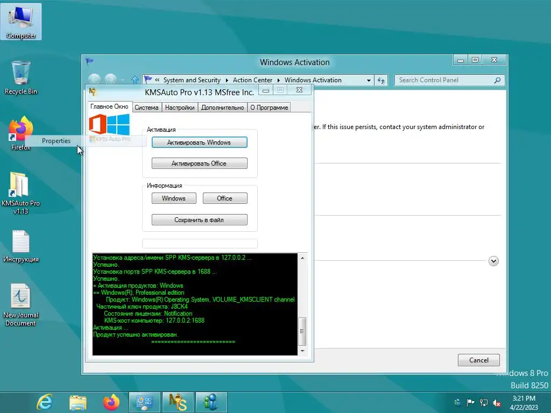Click the Back arrow in Windows Activation
Screen dimensions: 551x413
(x=94, y=80)
